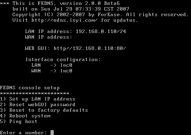The image size is (191, 135).
Task: Click the empty WAN IP address label
Action: pyautogui.click(x=48, y=37)
